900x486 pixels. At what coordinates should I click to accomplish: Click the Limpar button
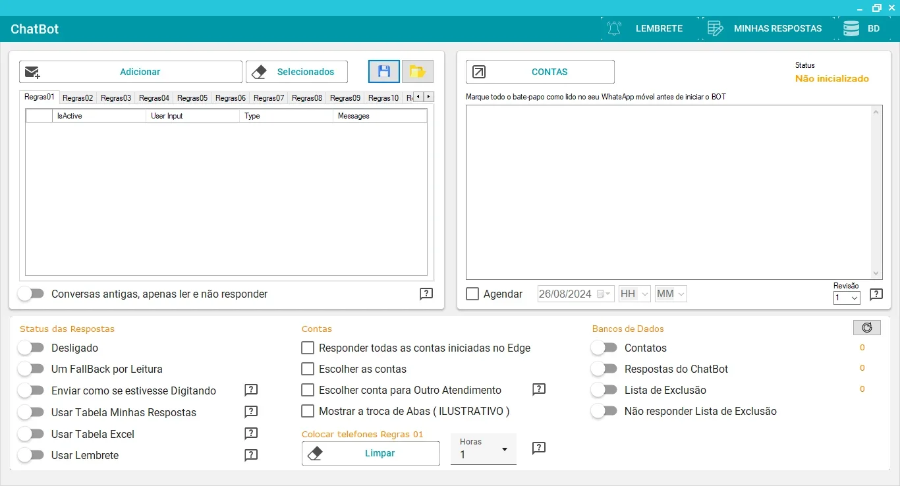point(371,453)
